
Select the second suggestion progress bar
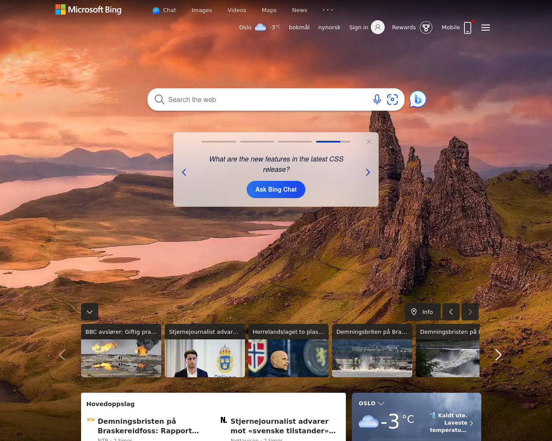257,142
